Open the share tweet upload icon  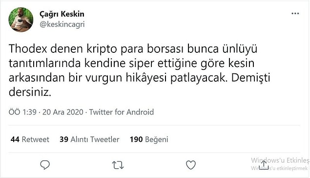point(264,165)
